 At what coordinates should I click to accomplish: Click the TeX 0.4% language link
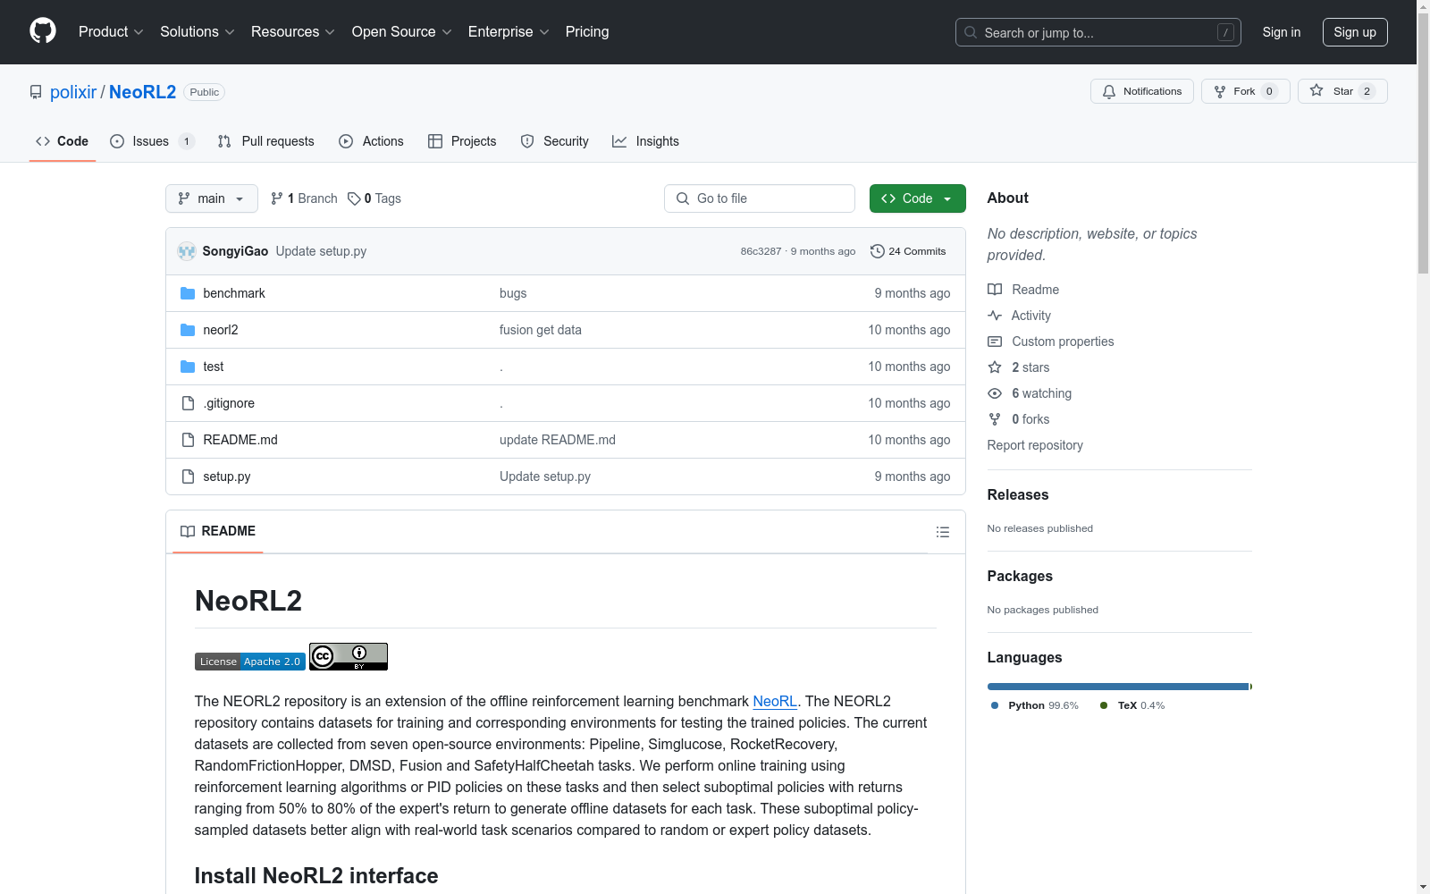[1132, 705]
